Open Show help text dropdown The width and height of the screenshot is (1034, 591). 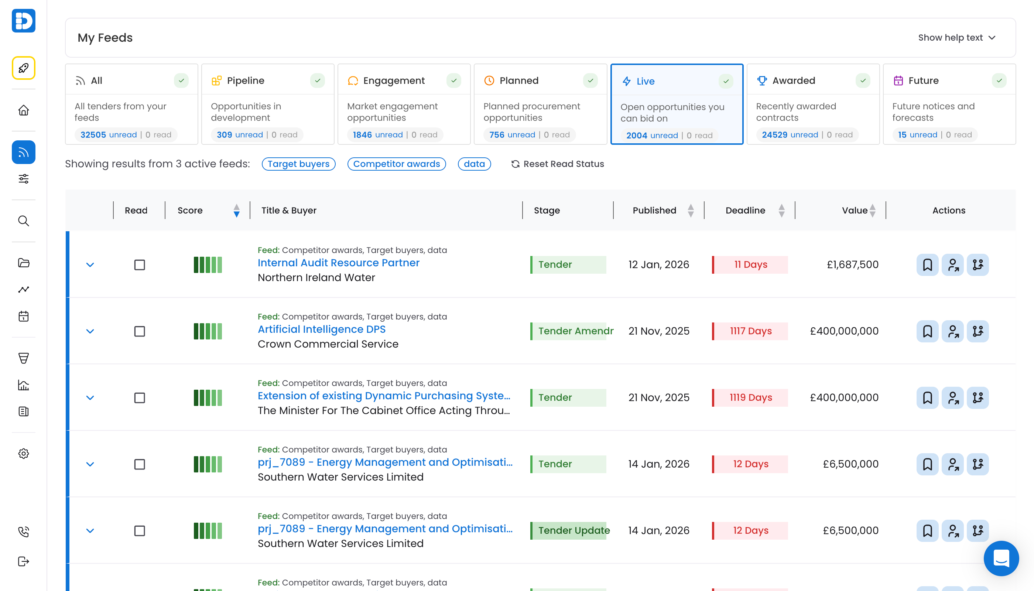pyautogui.click(x=956, y=38)
